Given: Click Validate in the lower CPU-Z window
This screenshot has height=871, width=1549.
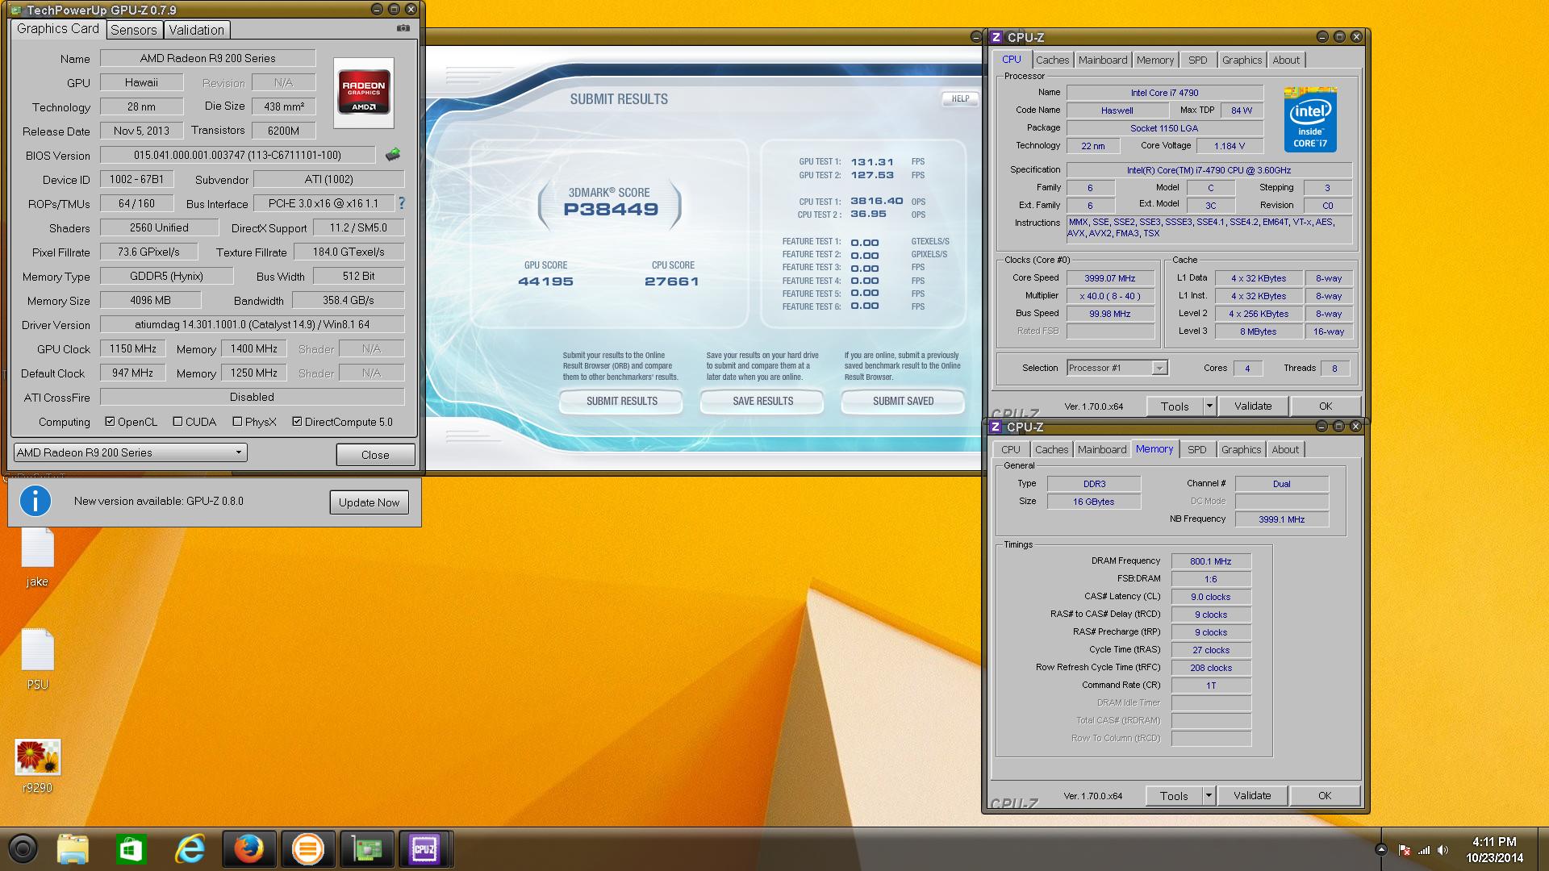Looking at the screenshot, I should tap(1252, 795).
